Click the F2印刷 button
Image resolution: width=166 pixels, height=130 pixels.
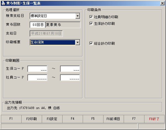[x=32, y=119]
